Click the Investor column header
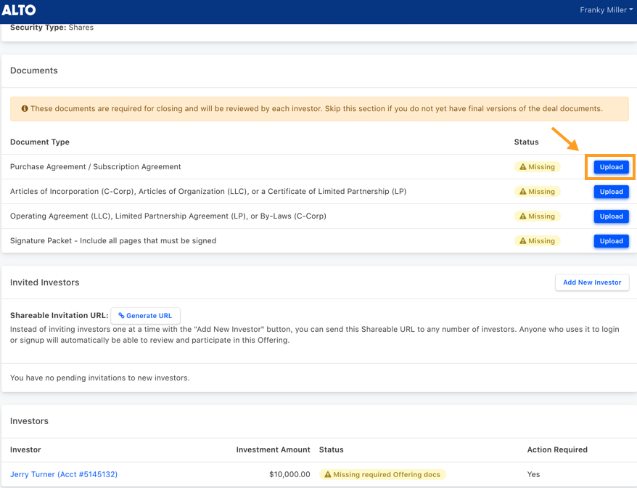The image size is (637, 488). (25, 450)
